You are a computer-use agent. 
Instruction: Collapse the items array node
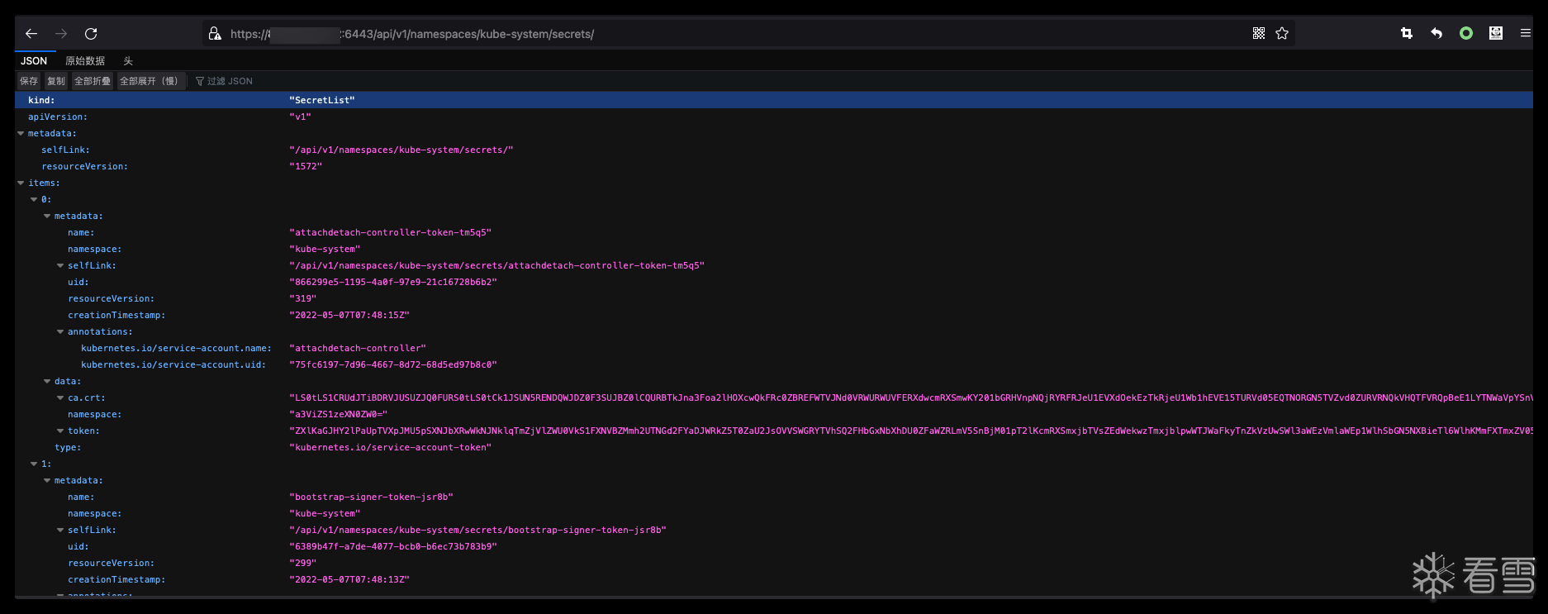[x=21, y=183]
